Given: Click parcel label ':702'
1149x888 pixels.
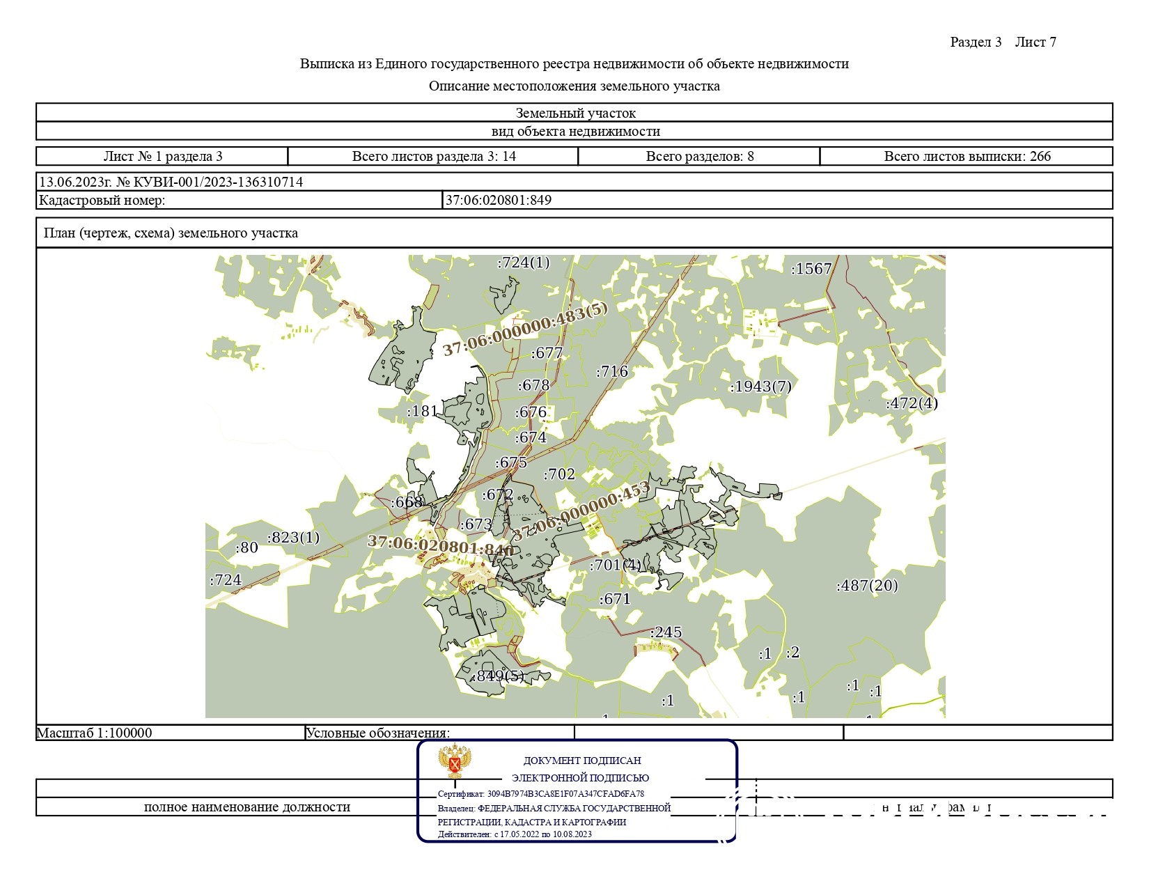Looking at the screenshot, I should tap(559, 475).
